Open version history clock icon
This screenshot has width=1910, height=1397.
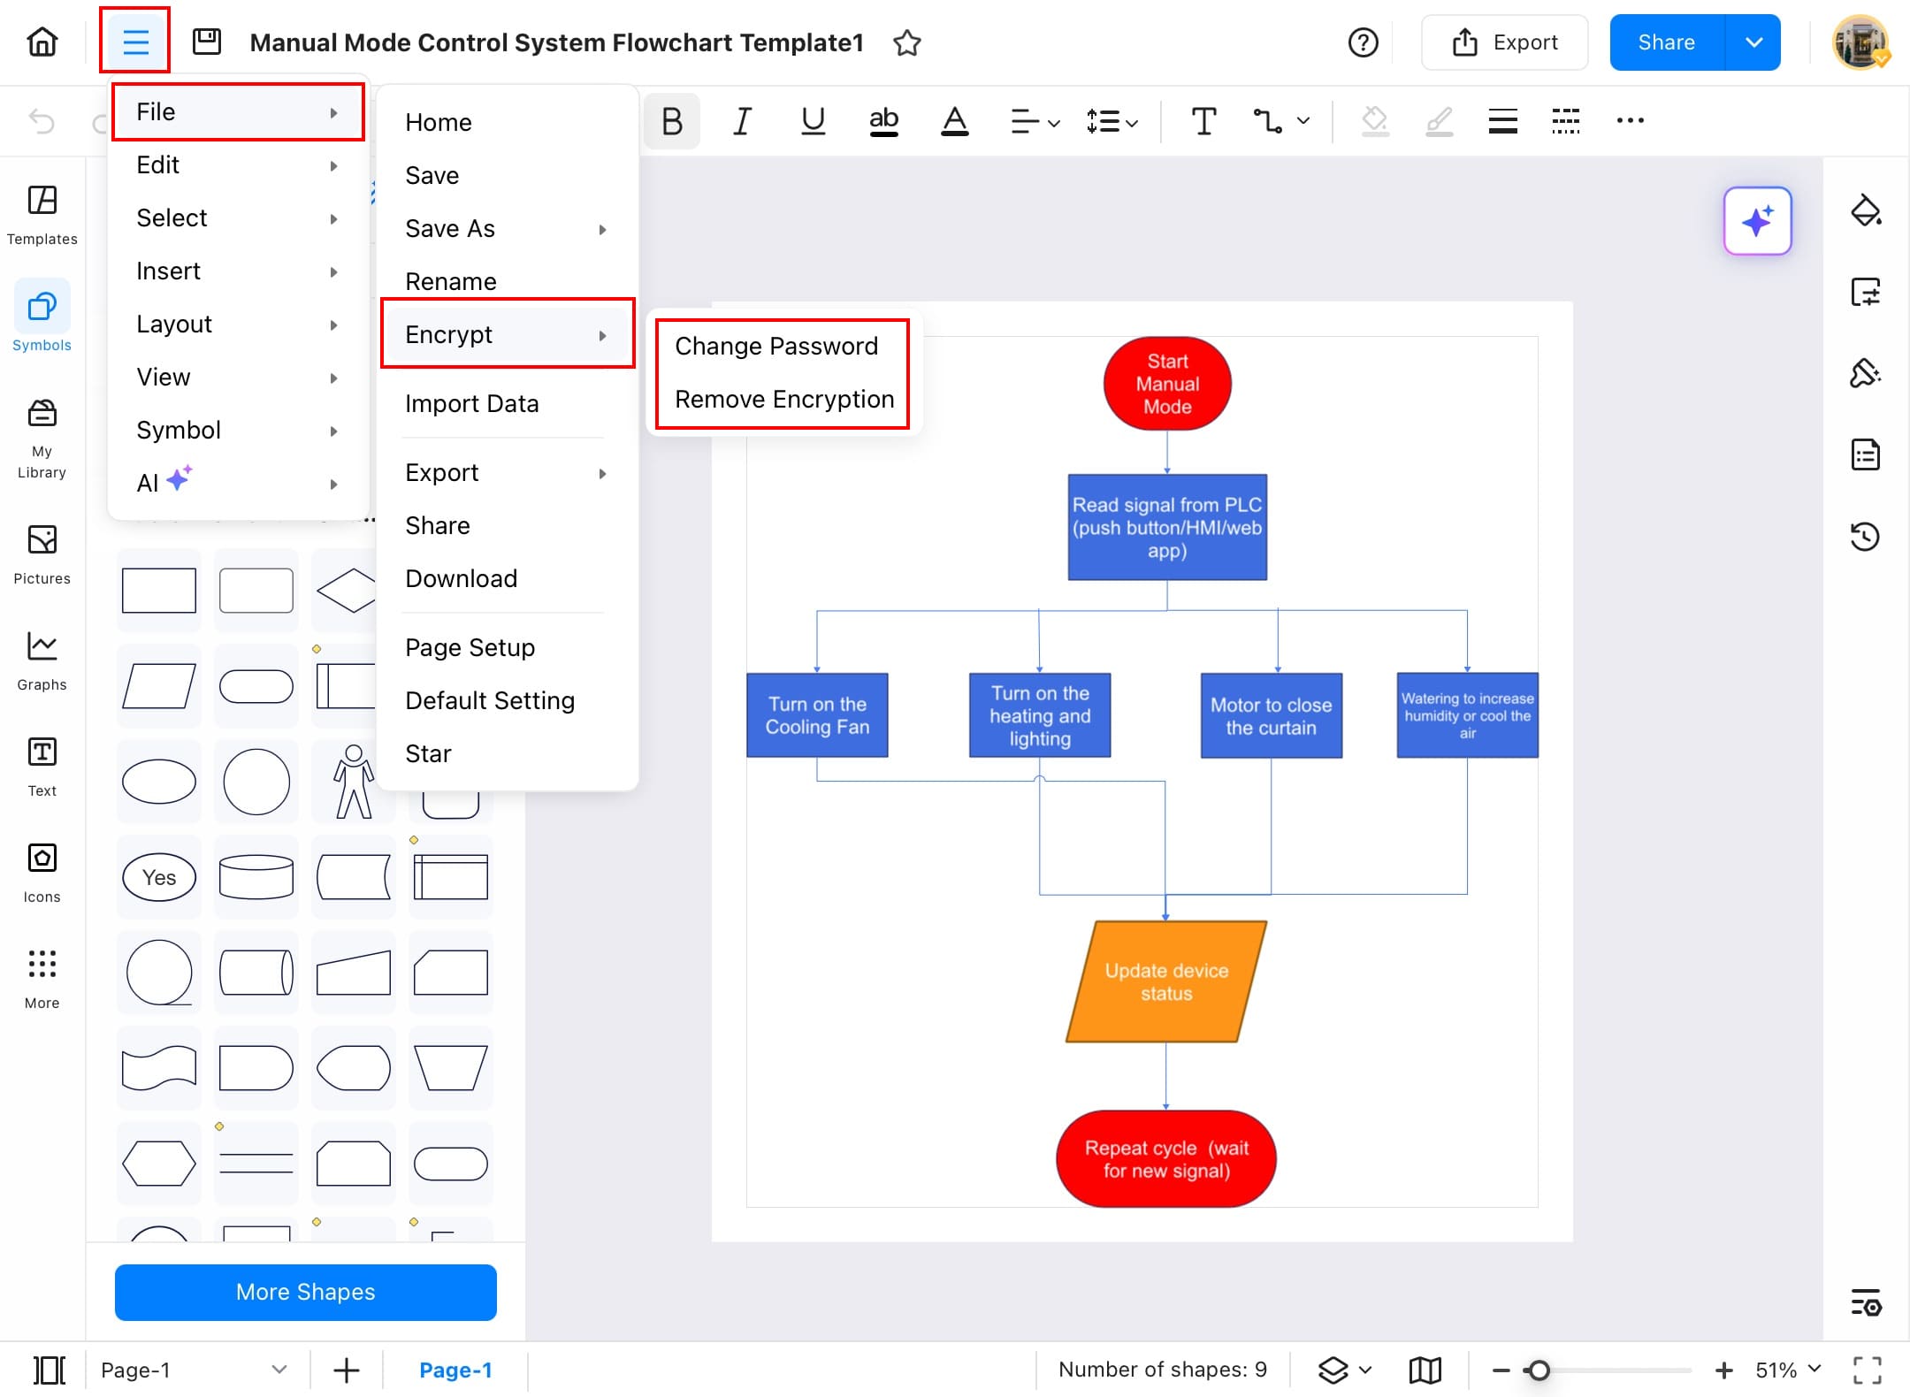pyautogui.click(x=1865, y=536)
